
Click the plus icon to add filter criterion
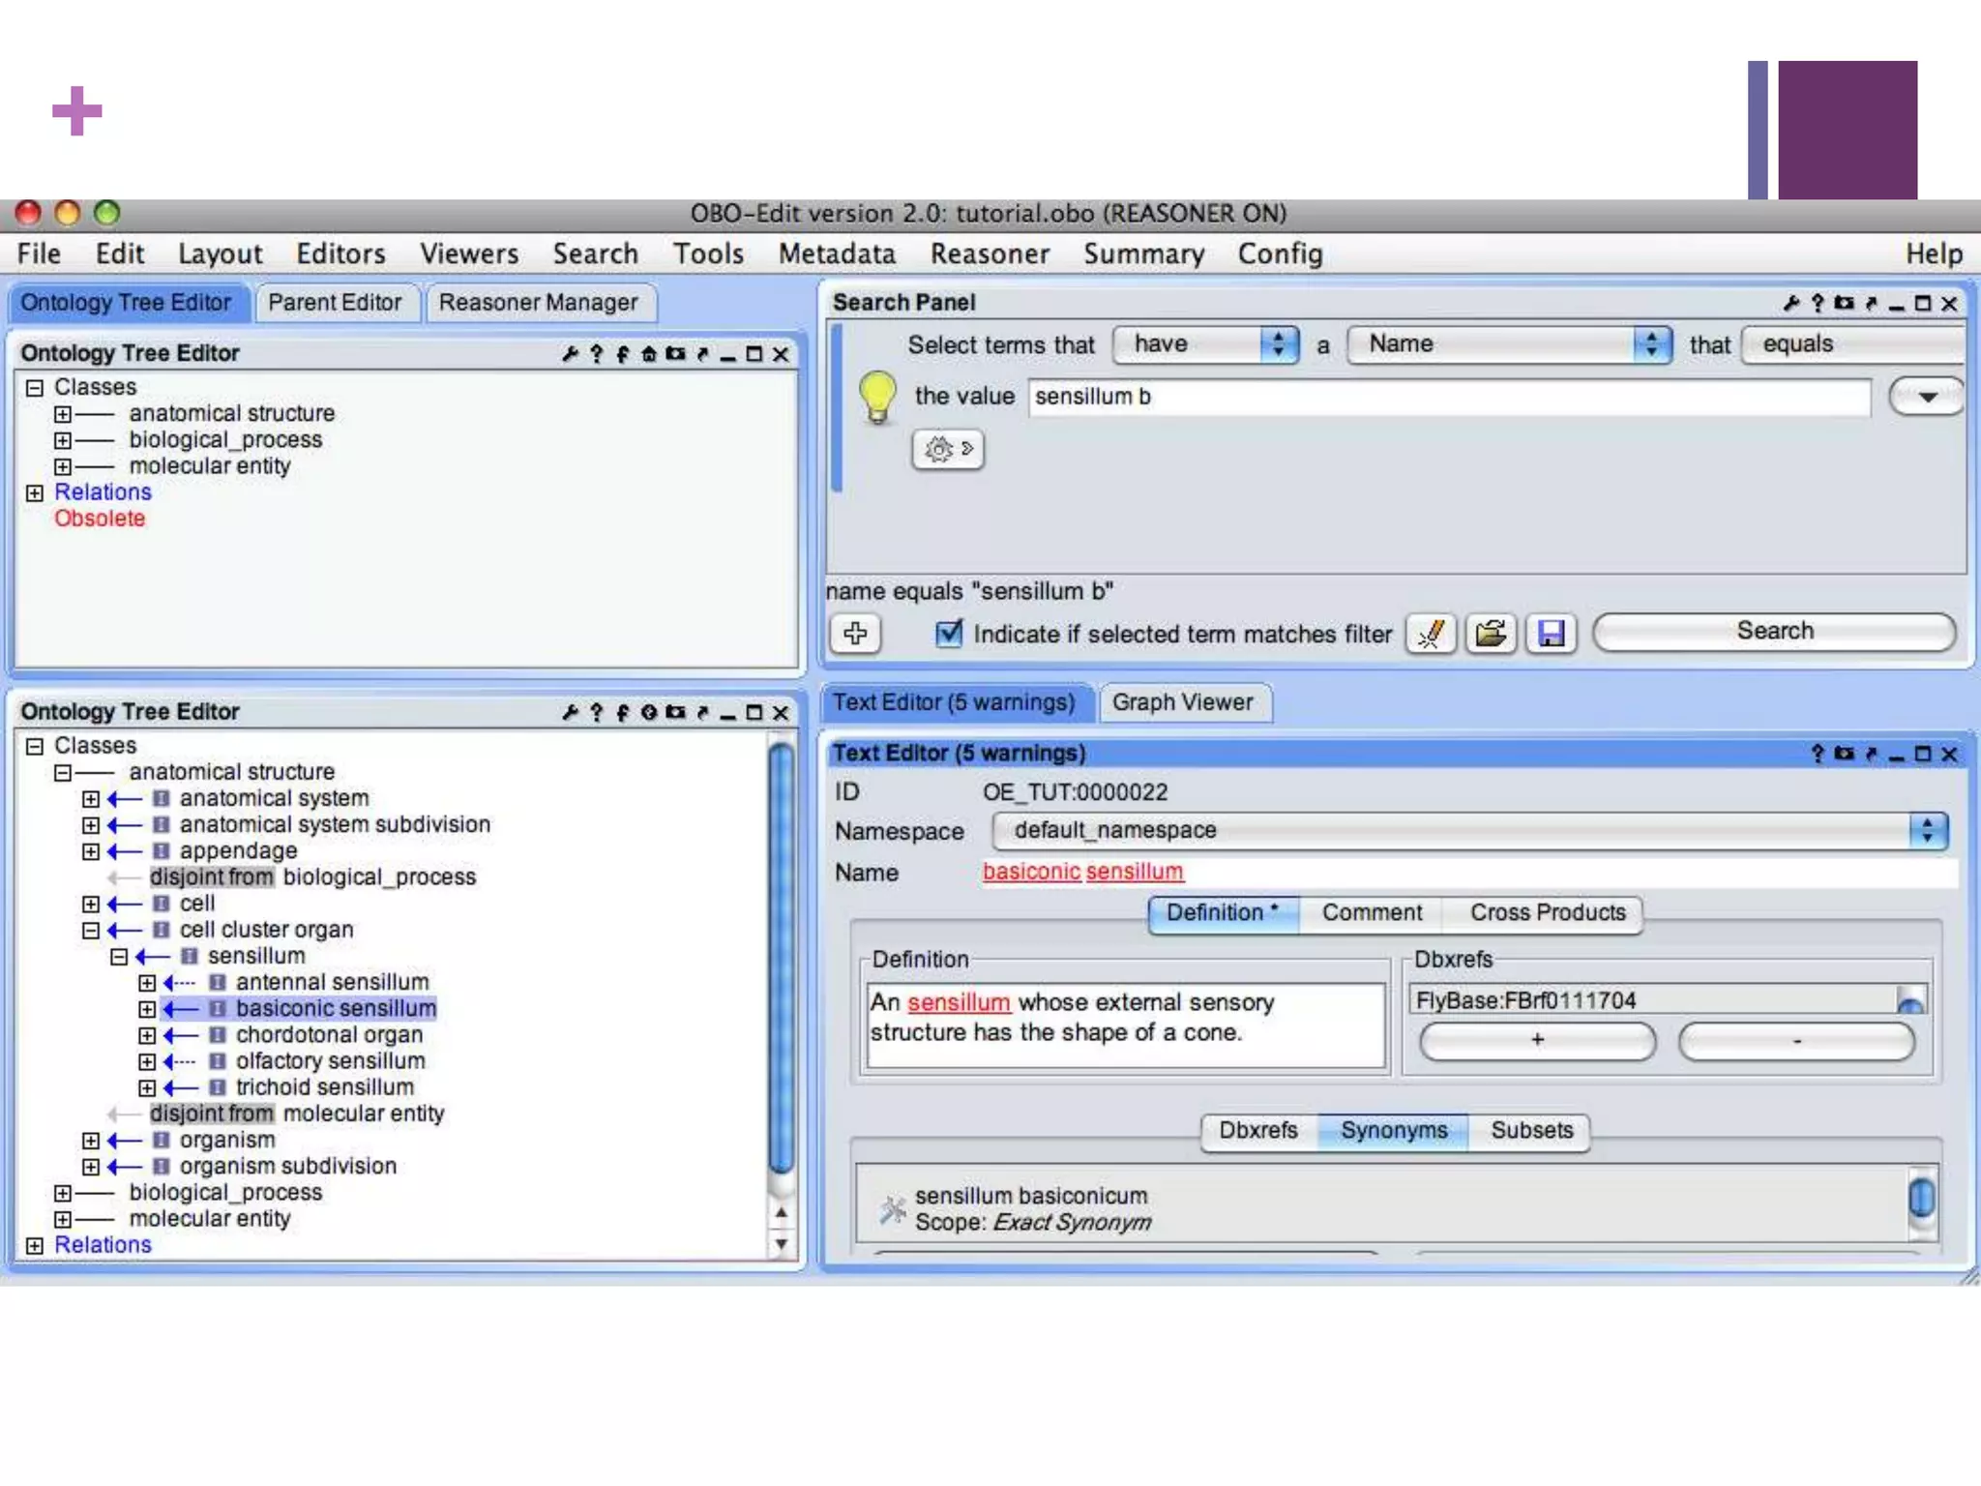(855, 634)
